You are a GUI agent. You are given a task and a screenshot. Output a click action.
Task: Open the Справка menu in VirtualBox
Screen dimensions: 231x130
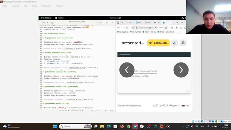tap(60, 6)
